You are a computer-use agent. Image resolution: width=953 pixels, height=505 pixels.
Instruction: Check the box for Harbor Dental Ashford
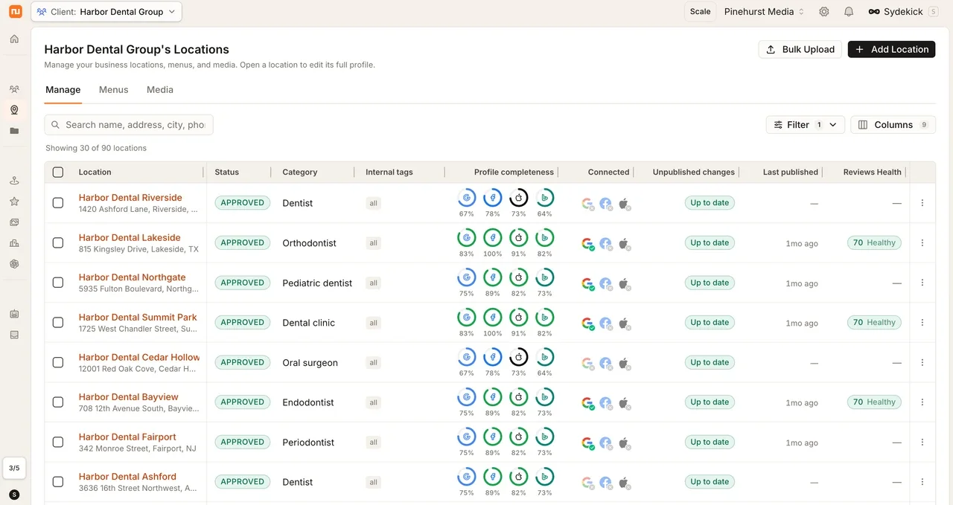click(x=58, y=482)
